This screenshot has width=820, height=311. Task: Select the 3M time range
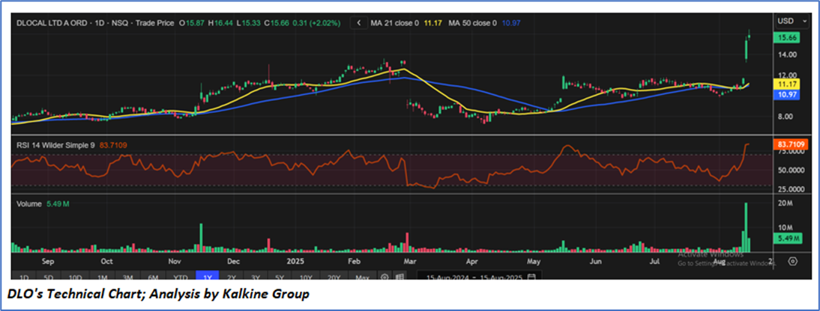click(x=127, y=277)
